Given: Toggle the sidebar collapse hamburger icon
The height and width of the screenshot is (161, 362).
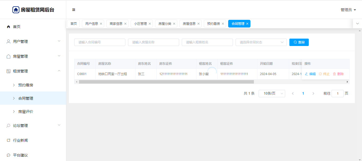Looking at the screenshot, I should [74, 10].
